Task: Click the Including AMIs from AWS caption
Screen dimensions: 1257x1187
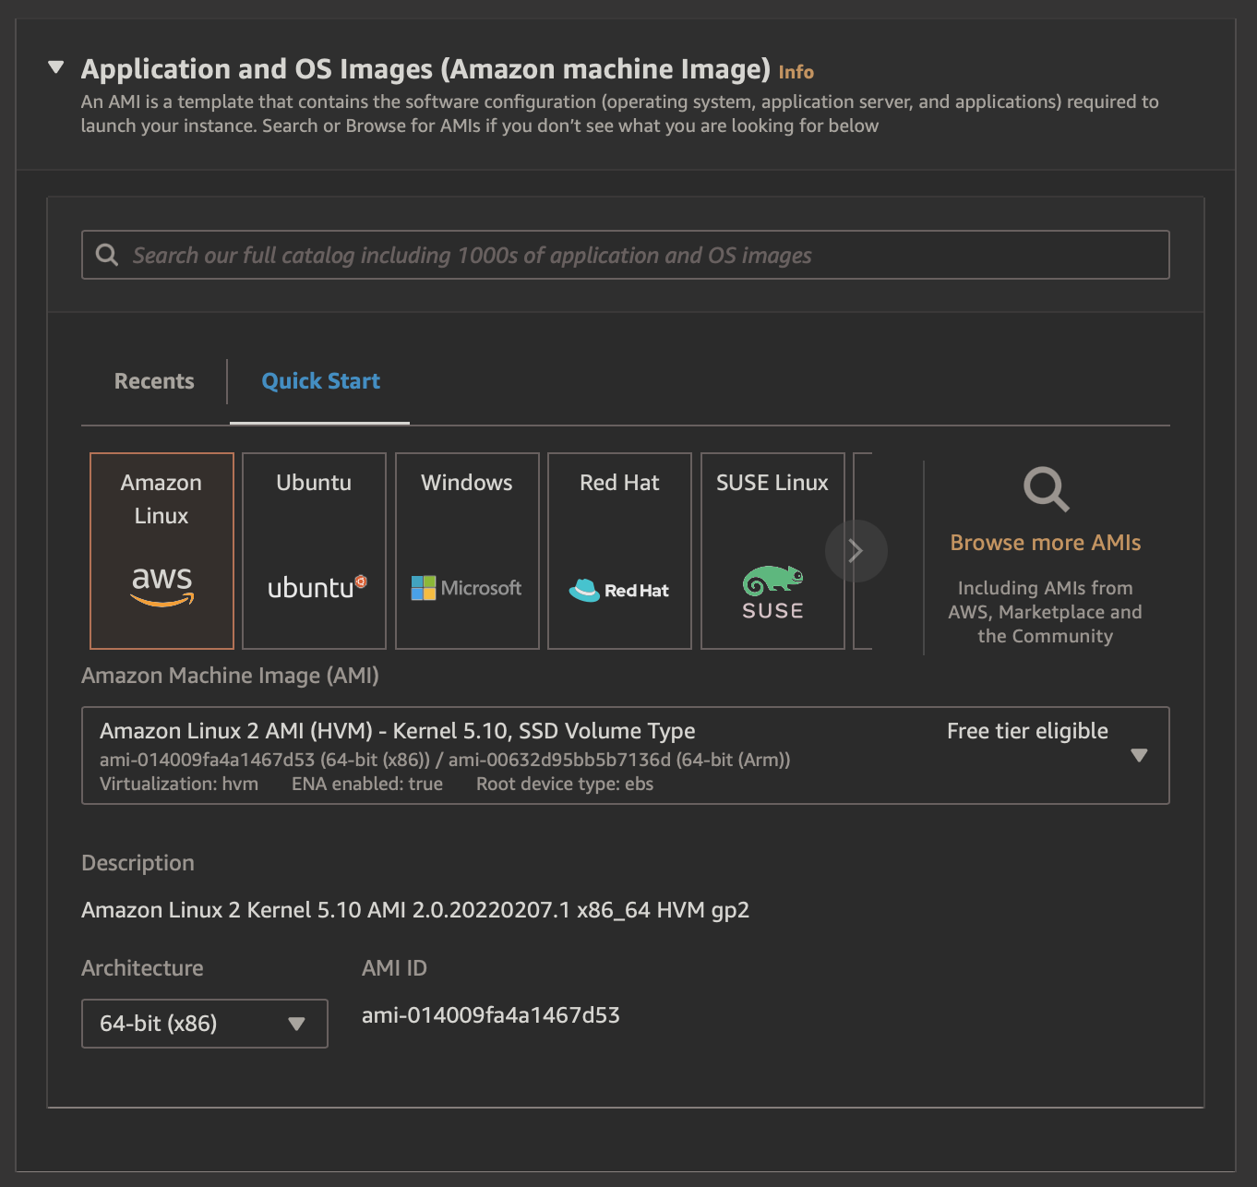Action: [x=1046, y=612]
